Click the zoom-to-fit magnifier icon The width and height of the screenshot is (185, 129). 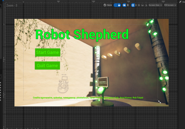coord(139,5)
